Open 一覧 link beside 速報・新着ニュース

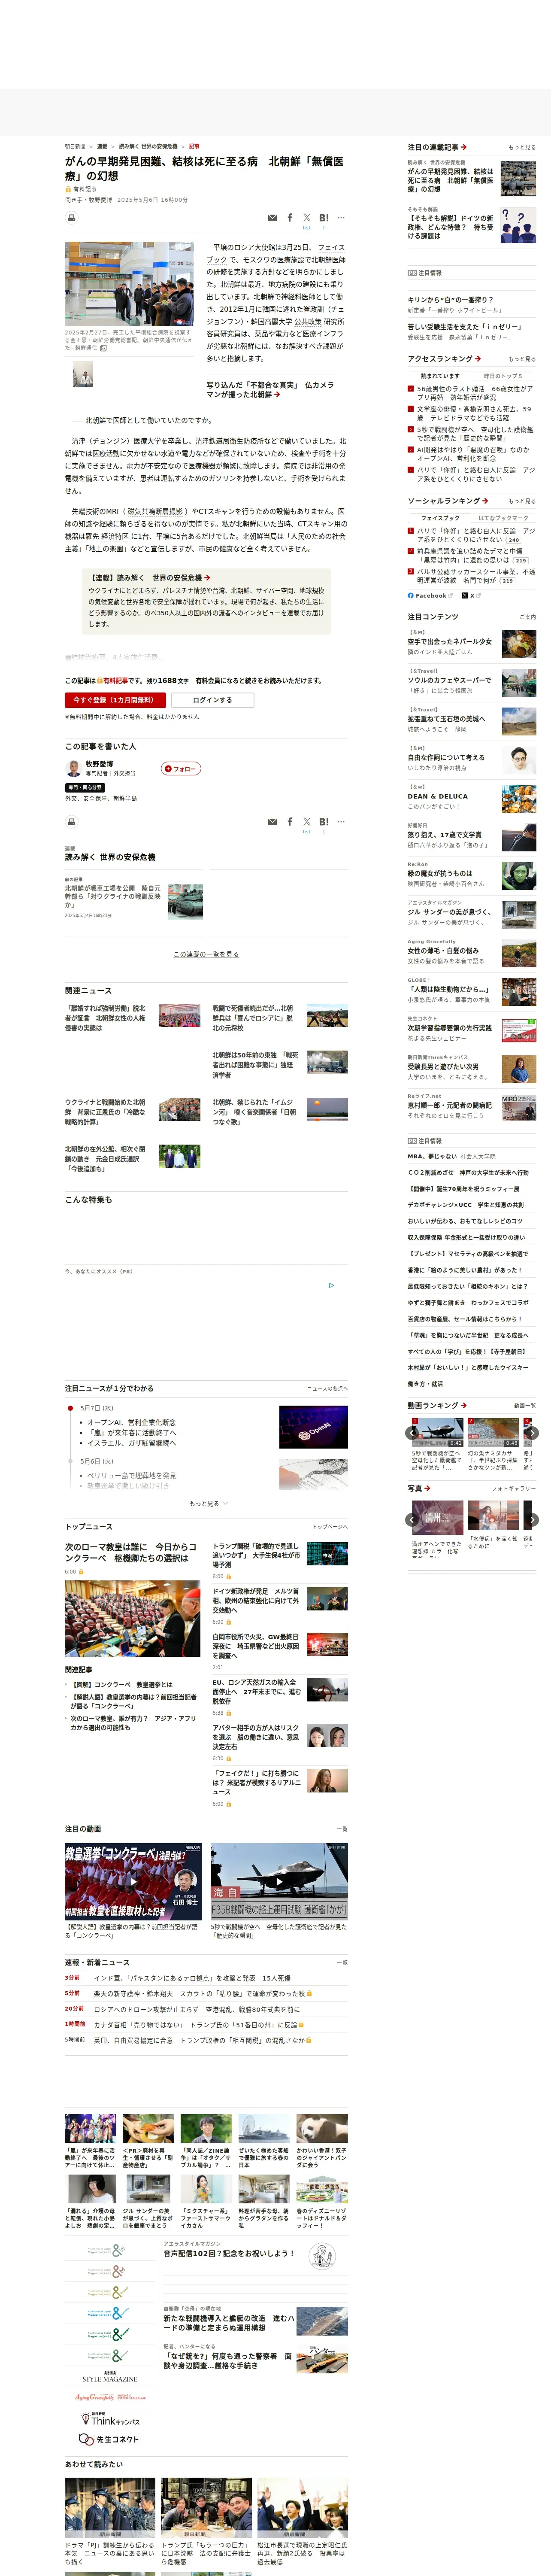[x=342, y=1962]
